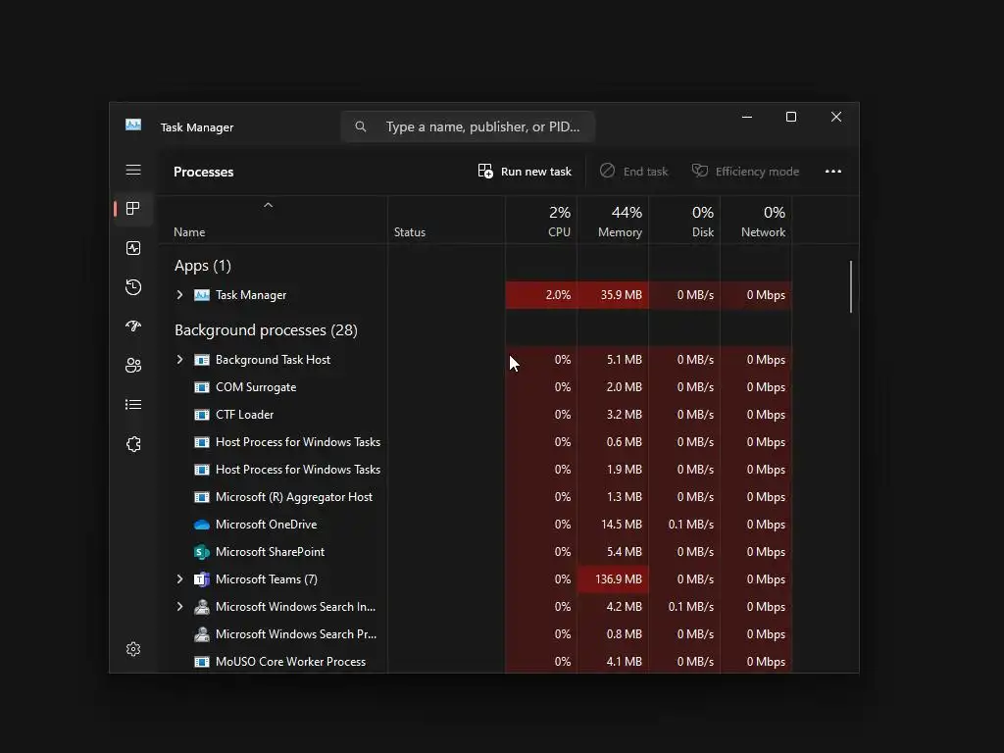This screenshot has width=1004, height=753.
Task: Select the CTF Loader process name
Action: pos(244,415)
